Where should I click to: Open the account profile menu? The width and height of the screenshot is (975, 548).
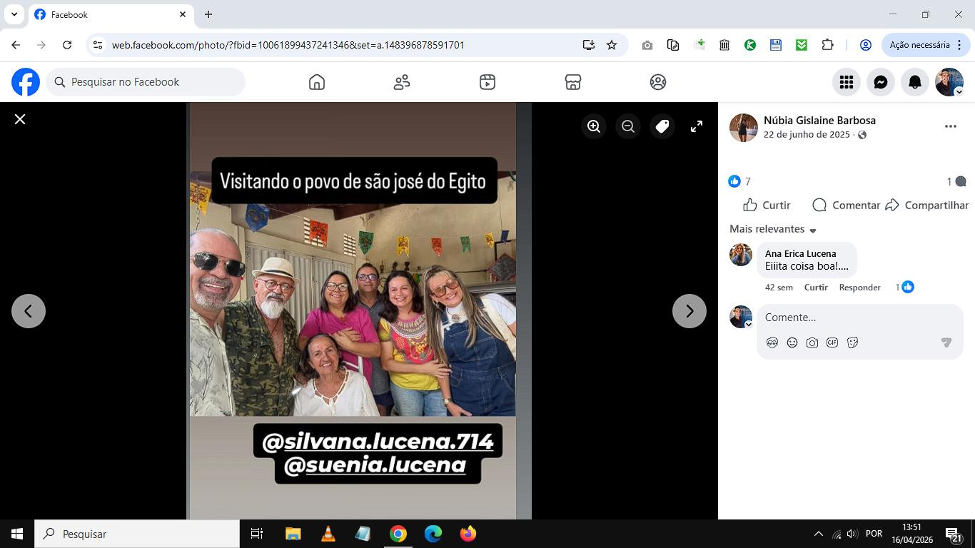coord(949,82)
